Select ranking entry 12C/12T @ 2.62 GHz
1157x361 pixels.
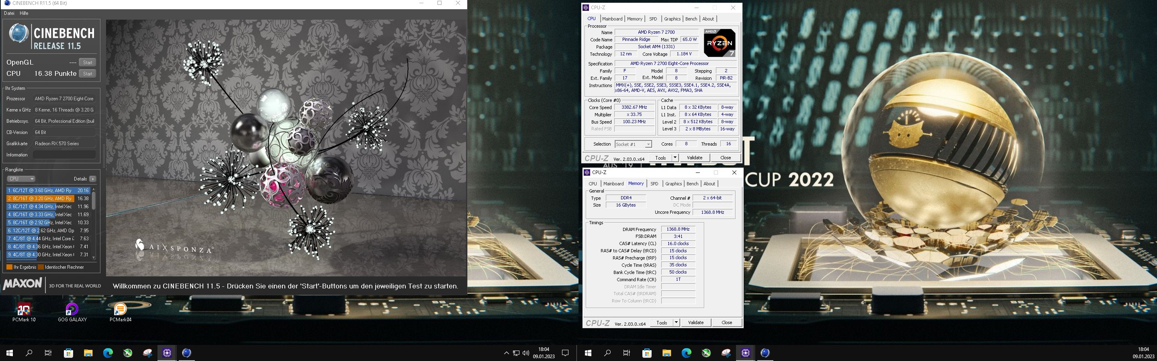[48, 231]
